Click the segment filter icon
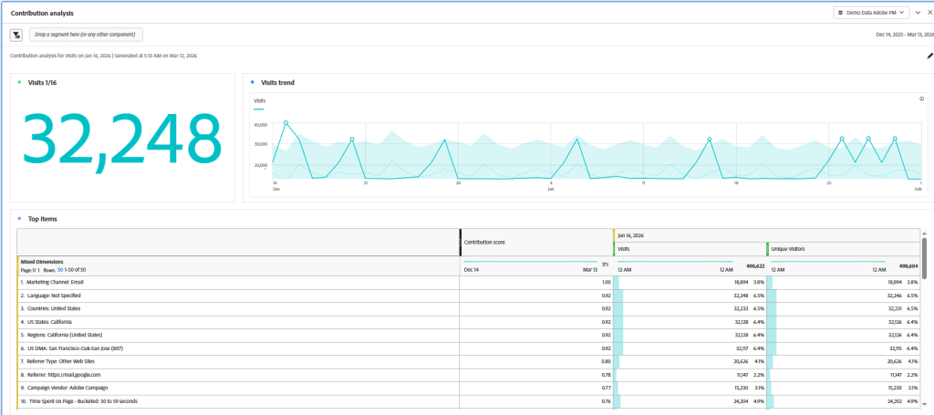 tap(16, 35)
